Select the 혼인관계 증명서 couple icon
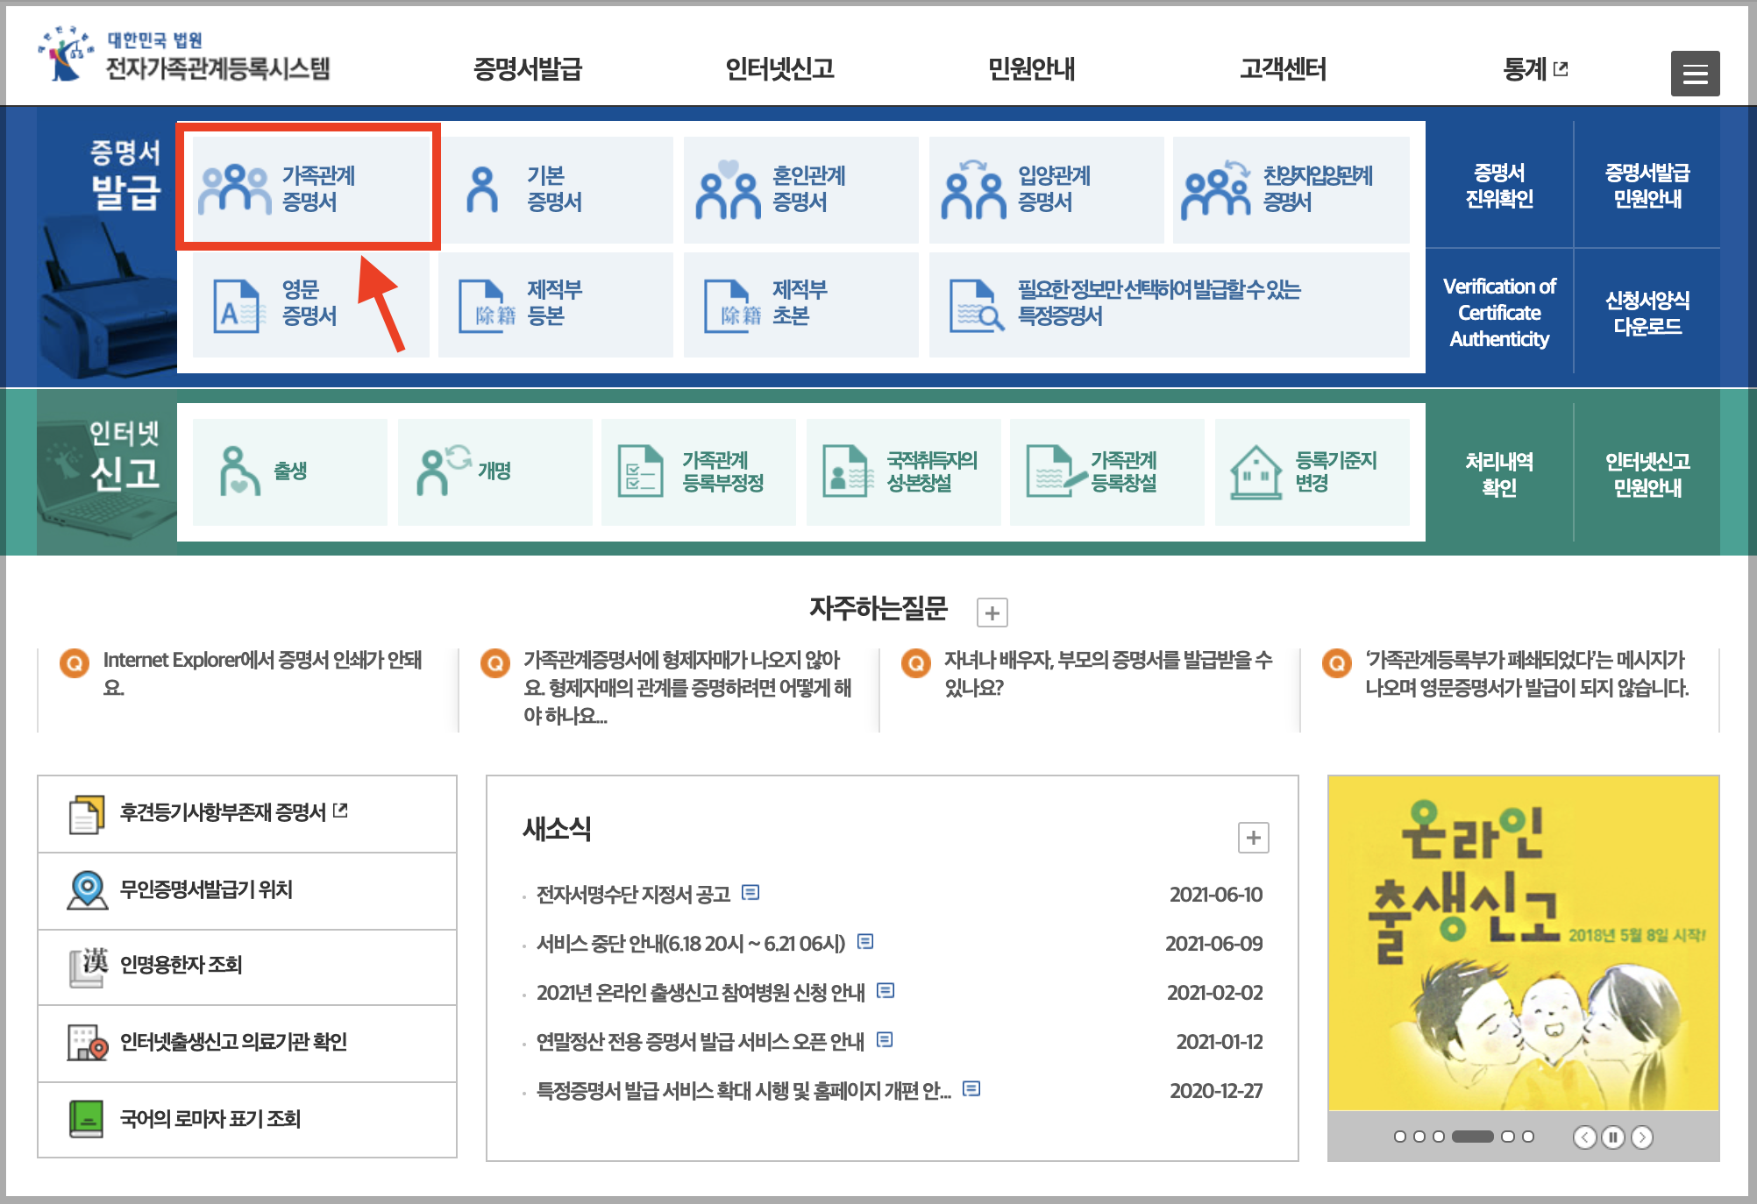The width and height of the screenshot is (1757, 1204). point(728,190)
